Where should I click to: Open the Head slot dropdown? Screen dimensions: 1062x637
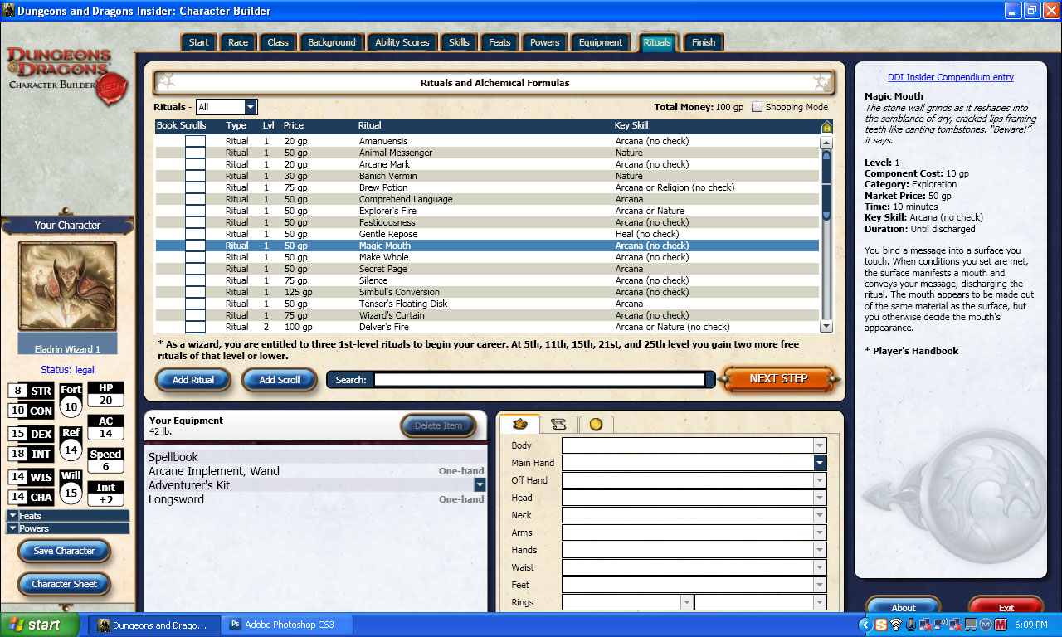pyautogui.click(x=820, y=498)
